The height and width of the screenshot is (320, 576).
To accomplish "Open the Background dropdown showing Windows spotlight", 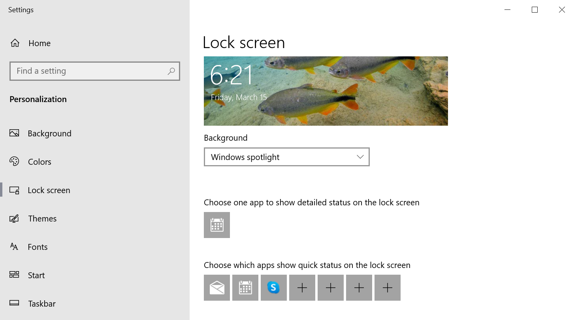I will click(x=286, y=157).
